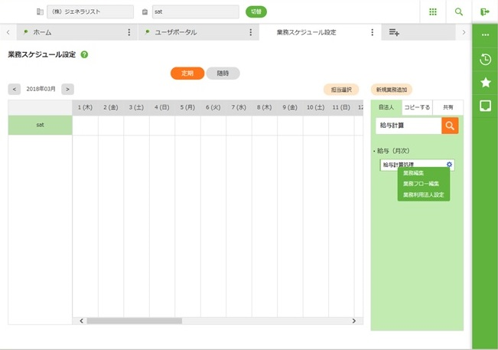Viewport: 498px width, 350px height.
Task: Click the search magnifier in top bar
Action: pyautogui.click(x=459, y=11)
